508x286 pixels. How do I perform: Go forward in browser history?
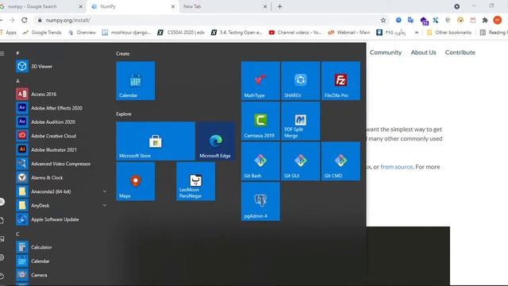12,20
